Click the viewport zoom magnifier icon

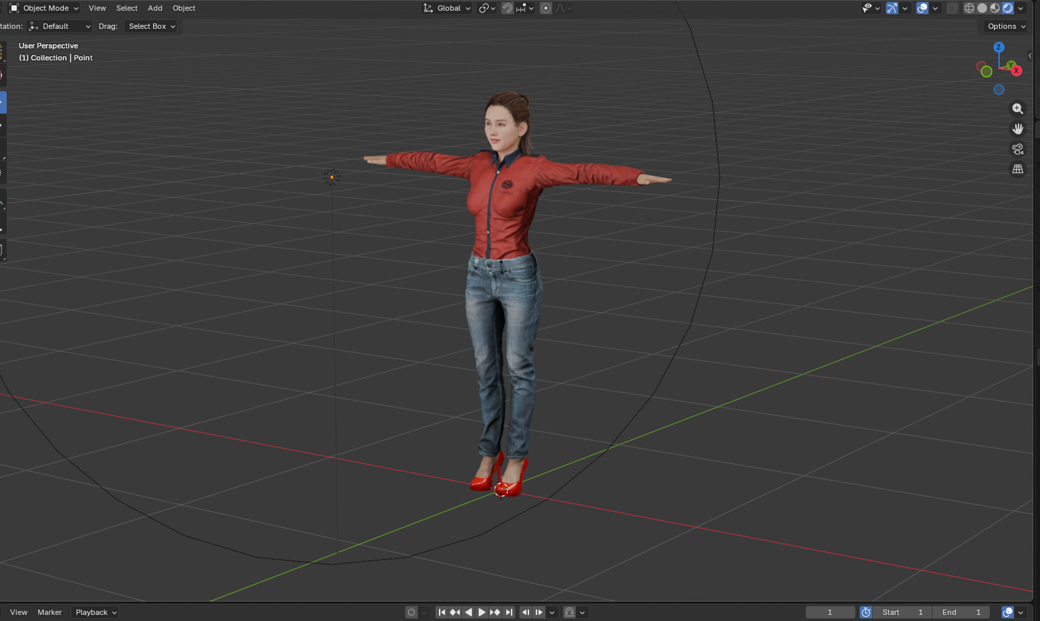pos(1017,109)
